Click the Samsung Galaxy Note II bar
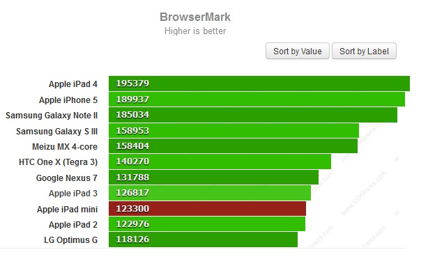 click(x=253, y=115)
